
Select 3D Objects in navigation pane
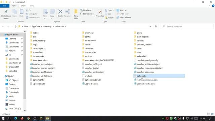click(x=13, y=80)
